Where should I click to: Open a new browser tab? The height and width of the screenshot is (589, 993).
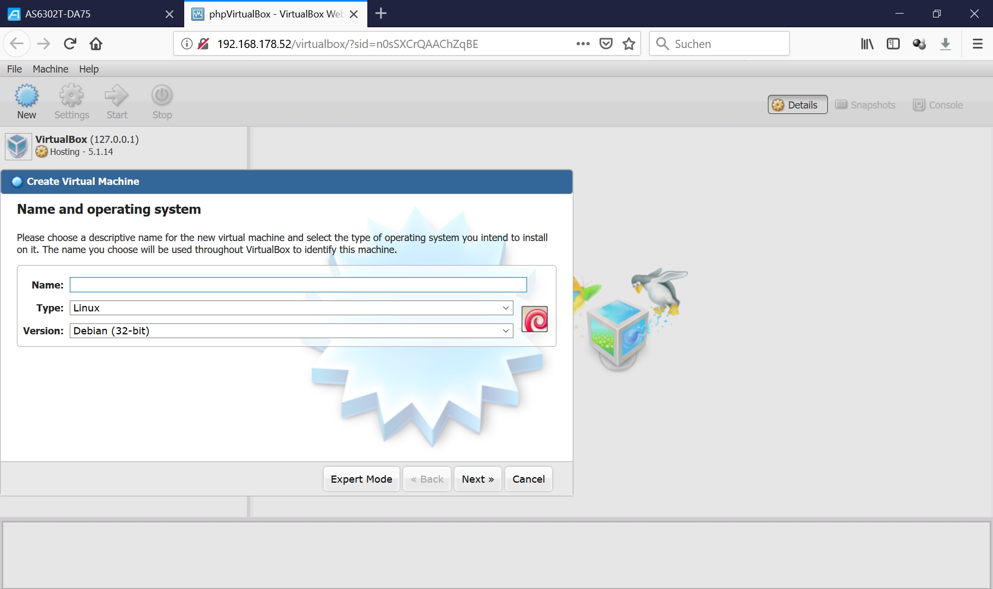click(x=381, y=14)
